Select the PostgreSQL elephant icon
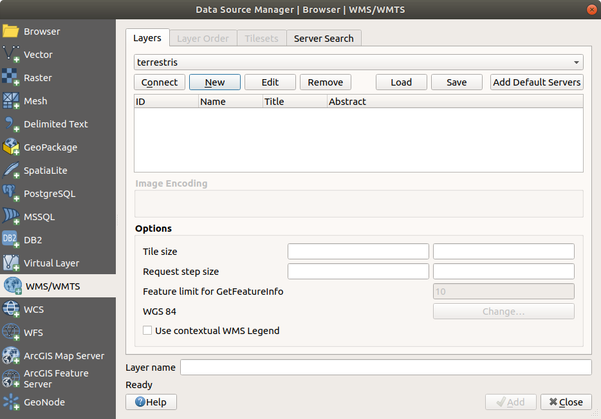This screenshot has width=601, height=419. (x=12, y=194)
